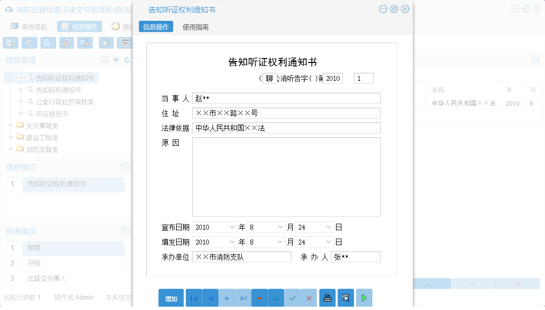Click the green run arrow at the bottom

pyautogui.click(x=364, y=298)
